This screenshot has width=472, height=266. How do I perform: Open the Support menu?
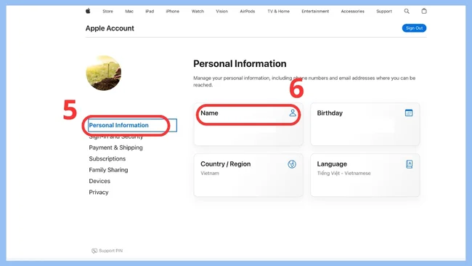384,11
